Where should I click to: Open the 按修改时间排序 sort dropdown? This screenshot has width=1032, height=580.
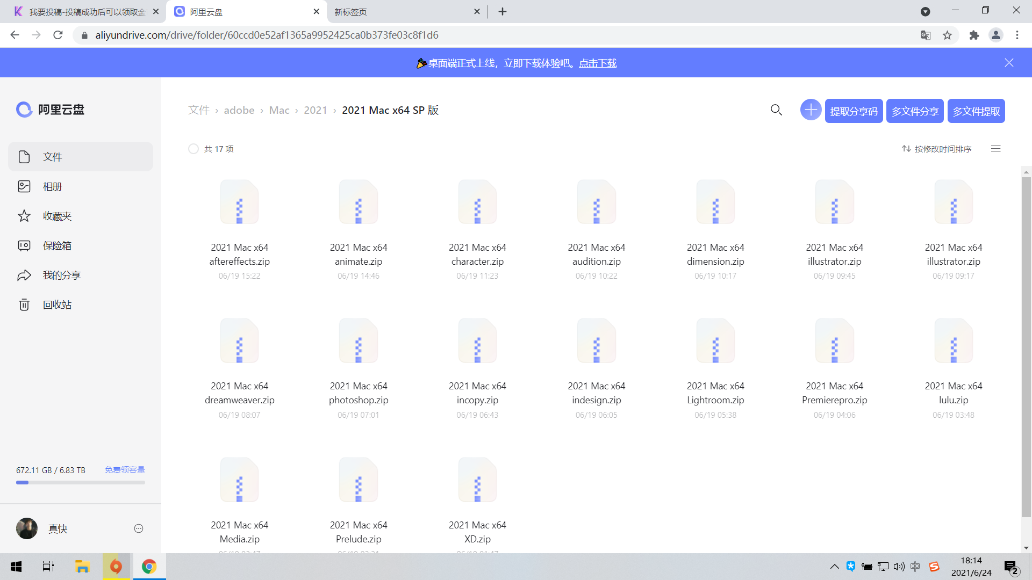tap(937, 149)
